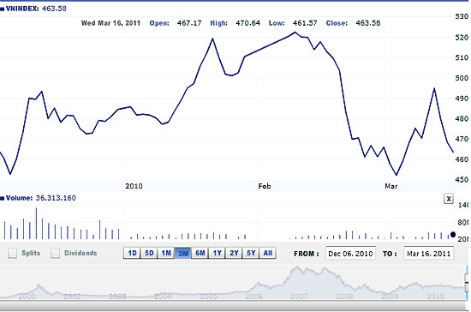
Task: Close the Volume panel with X
Action: click(x=449, y=199)
